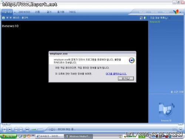This screenshot has width=185, height=139.
Task: Click the wmplayer.exe dialog's media player icon
Action: (132, 60)
